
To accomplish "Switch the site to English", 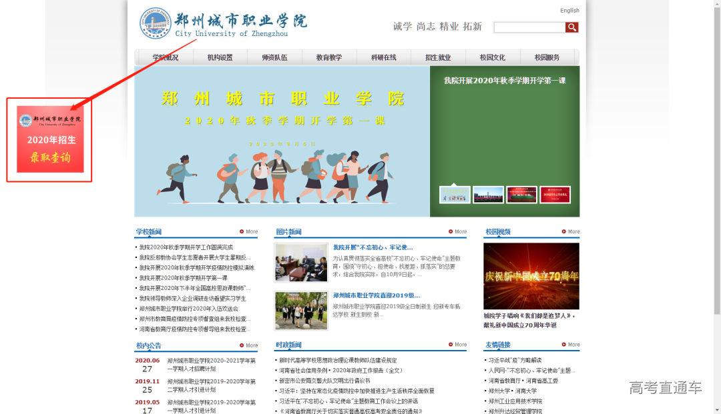I will 569,11.
